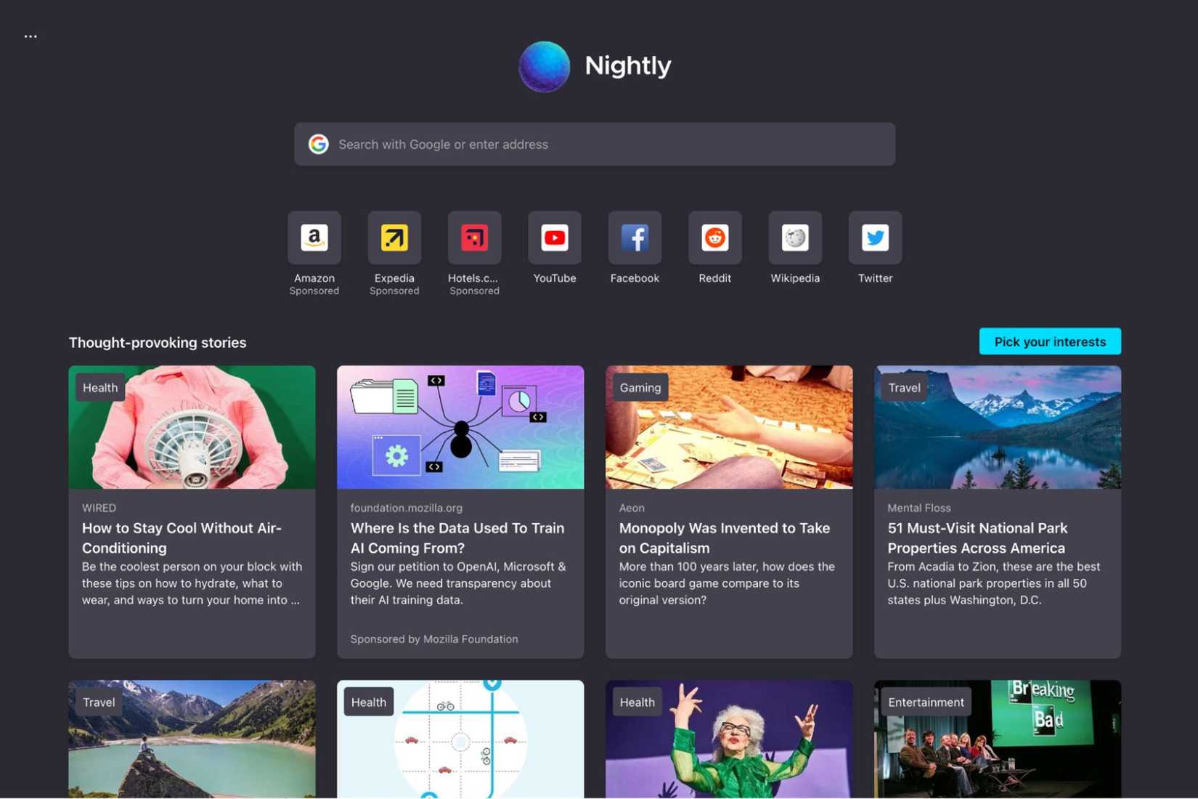The height and width of the screenshot is (799, 1198).
Task: Open the Twitter shortcut
Action: (874, 238)
